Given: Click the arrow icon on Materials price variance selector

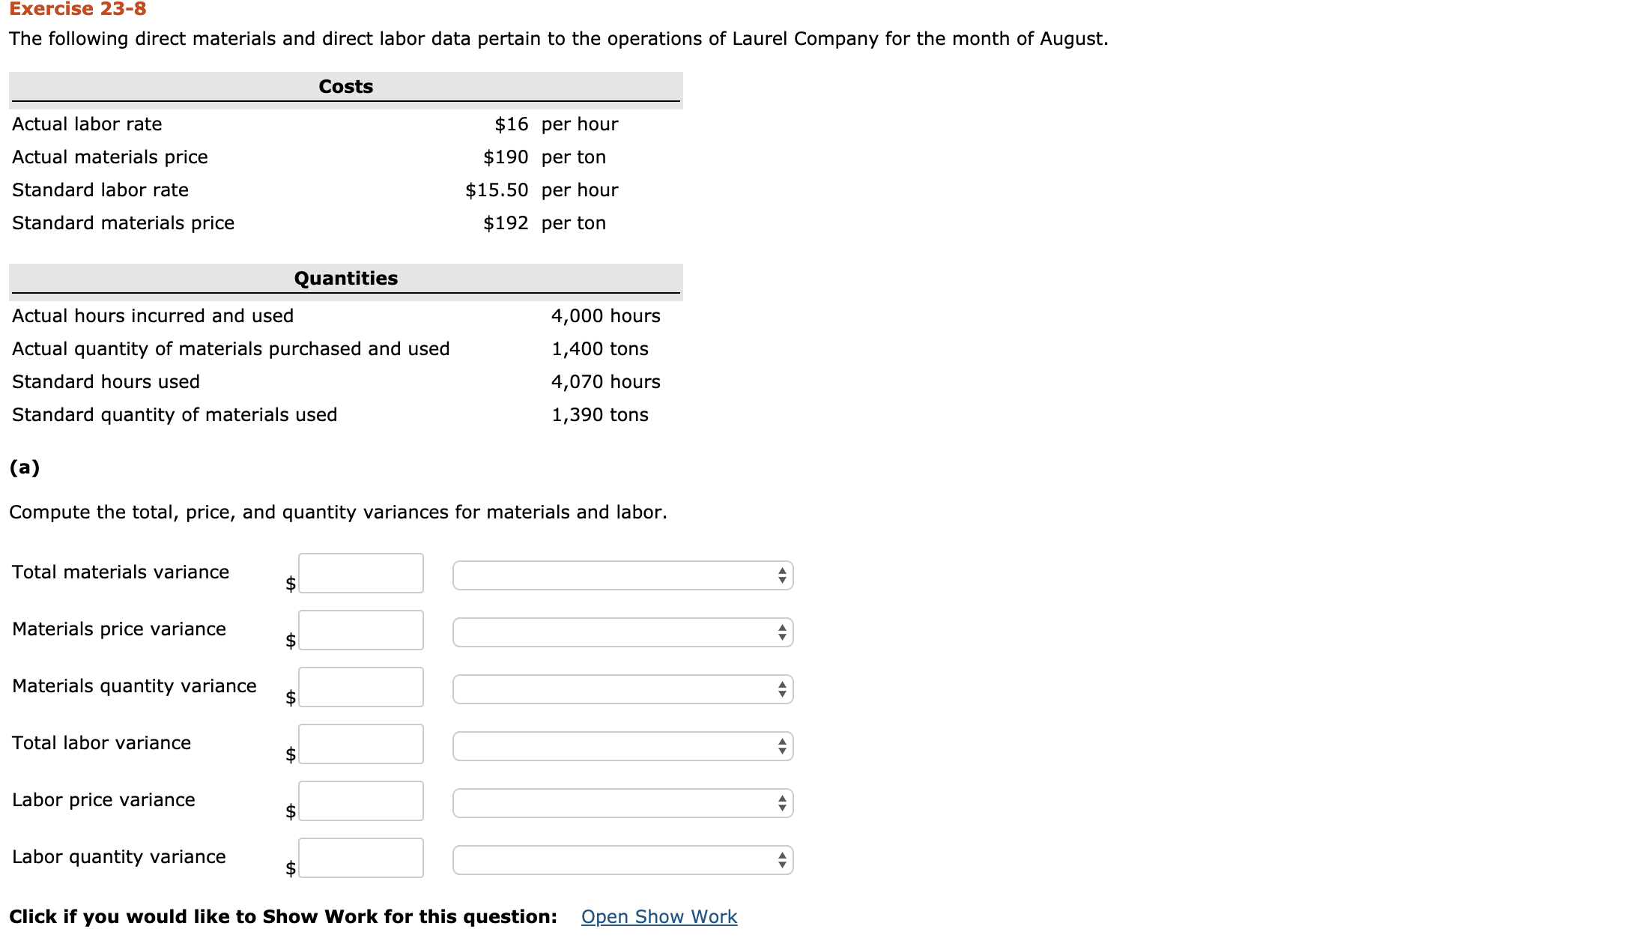Looking at the screenshot, I should [781, 633].
